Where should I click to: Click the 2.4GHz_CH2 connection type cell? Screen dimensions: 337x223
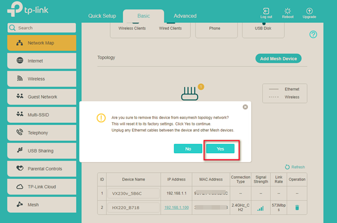(x=240, y=207)
